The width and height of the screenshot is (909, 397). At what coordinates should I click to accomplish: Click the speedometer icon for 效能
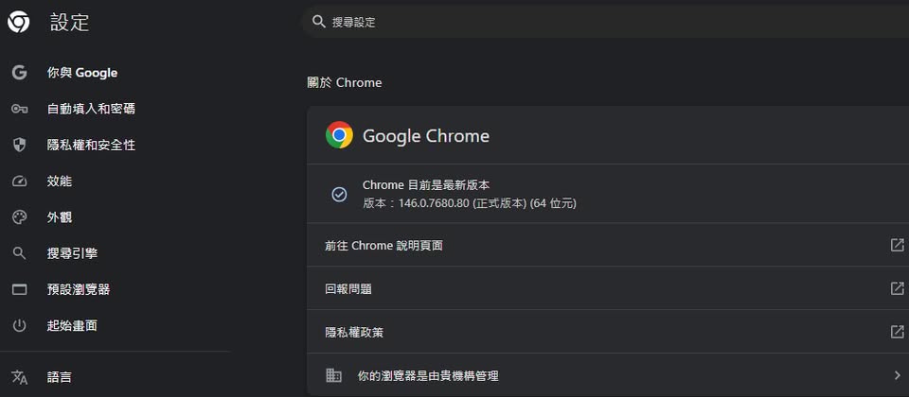[19, 181]
